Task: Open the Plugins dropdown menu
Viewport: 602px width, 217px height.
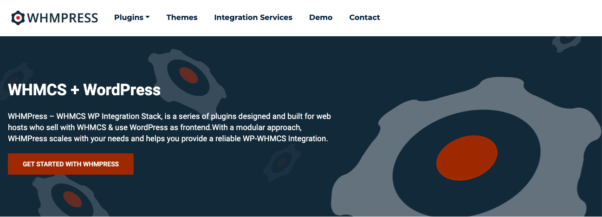Action: [x=132, y=17]
